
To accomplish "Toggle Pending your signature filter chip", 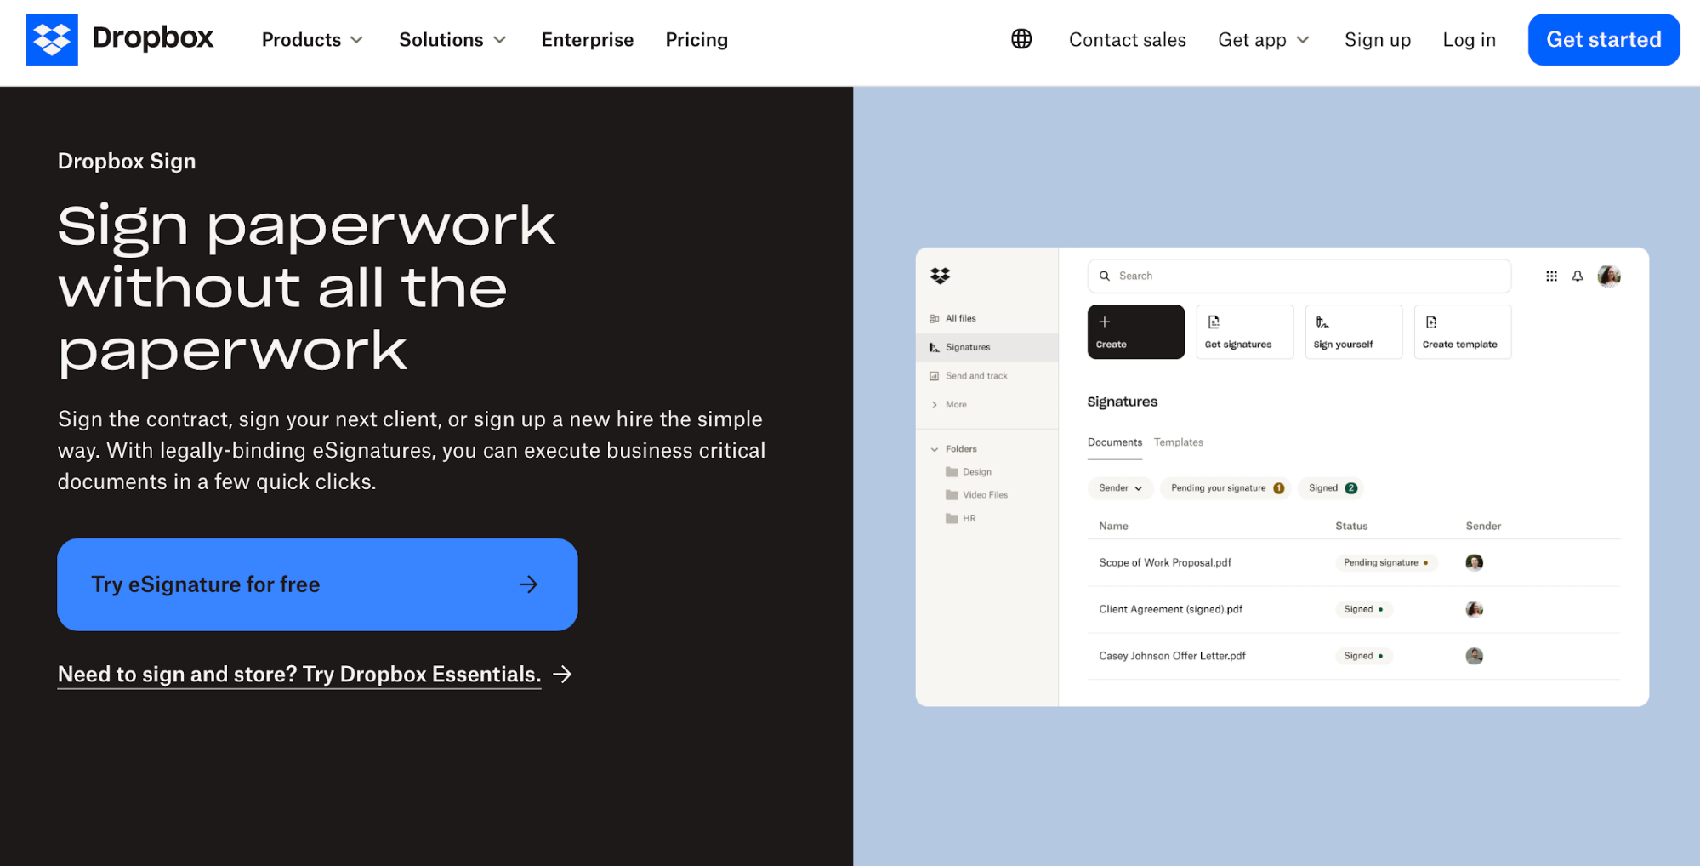I will click(x=1225, y=488).
